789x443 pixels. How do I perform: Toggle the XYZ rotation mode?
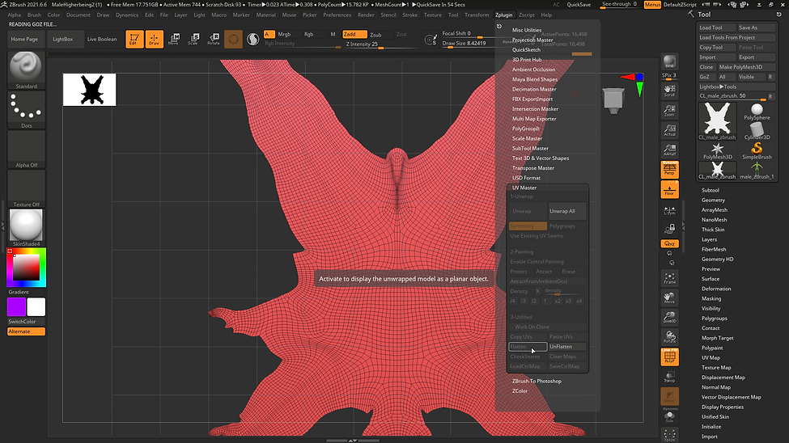click(669, 243)
